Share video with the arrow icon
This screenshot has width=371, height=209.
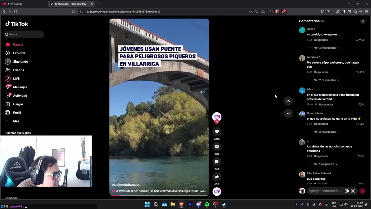(x=217, y=177)
